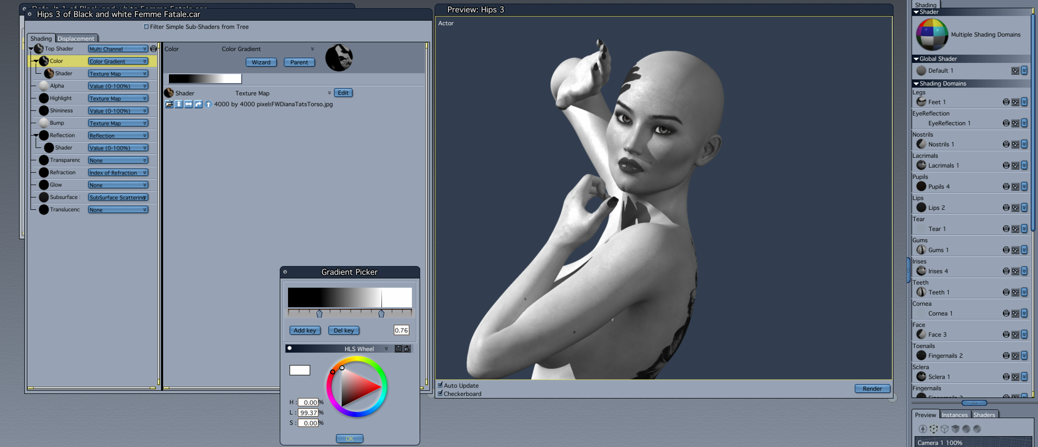Enable Filter Simple Sub-Shaders from Tree
Screen dimensions: 1038x447
pyautogui.click(x=146, y=27)
